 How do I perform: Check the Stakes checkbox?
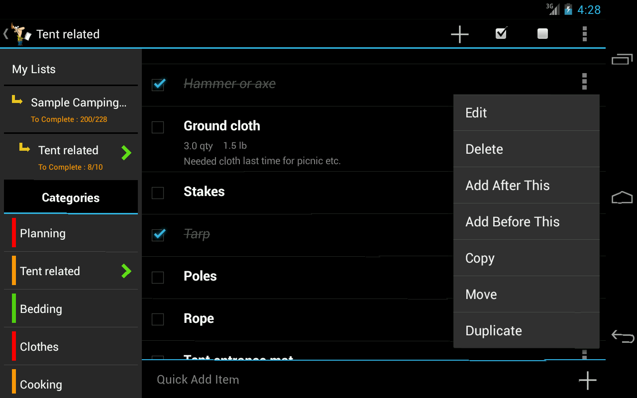157,193
